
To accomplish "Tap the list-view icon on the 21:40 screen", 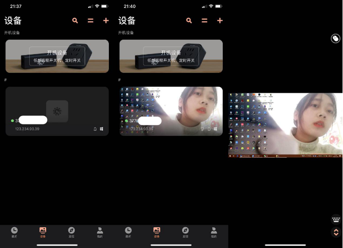I will coord(204,21).
